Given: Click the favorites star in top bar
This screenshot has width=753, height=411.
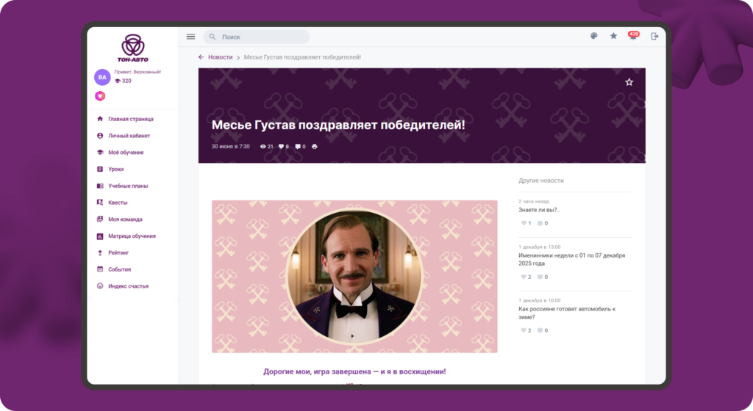Looking at the screenshot, I should click(613, 36).
